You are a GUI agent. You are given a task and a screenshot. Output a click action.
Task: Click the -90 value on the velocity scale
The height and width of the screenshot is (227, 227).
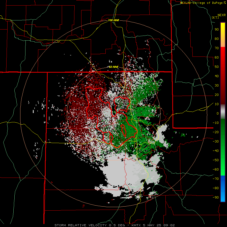pyautogui.click(x=216, y=197)
